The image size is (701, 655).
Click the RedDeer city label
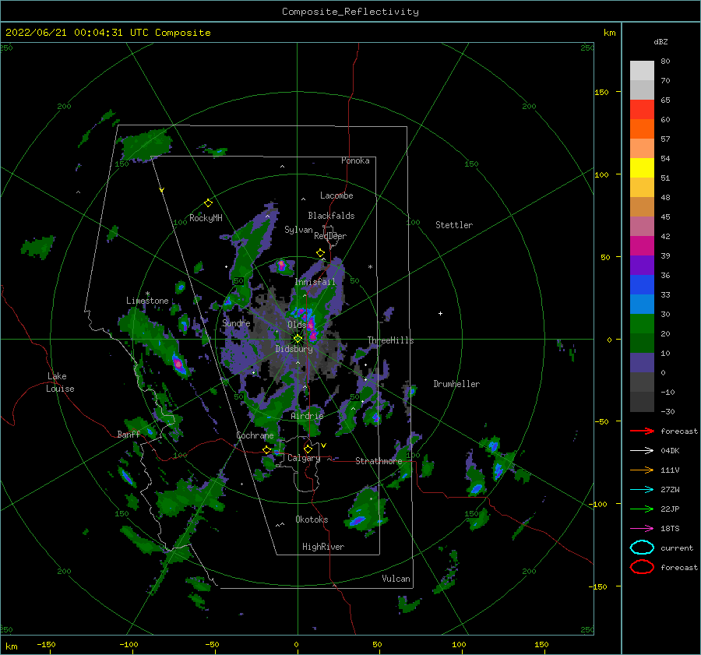[x=330, y=236]
